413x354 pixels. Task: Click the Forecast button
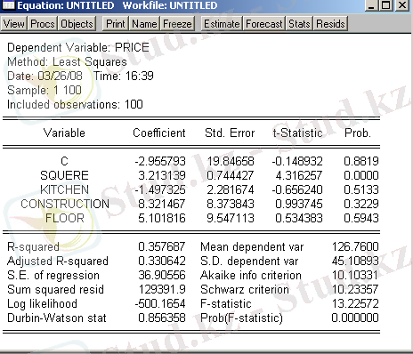point(264,24)
